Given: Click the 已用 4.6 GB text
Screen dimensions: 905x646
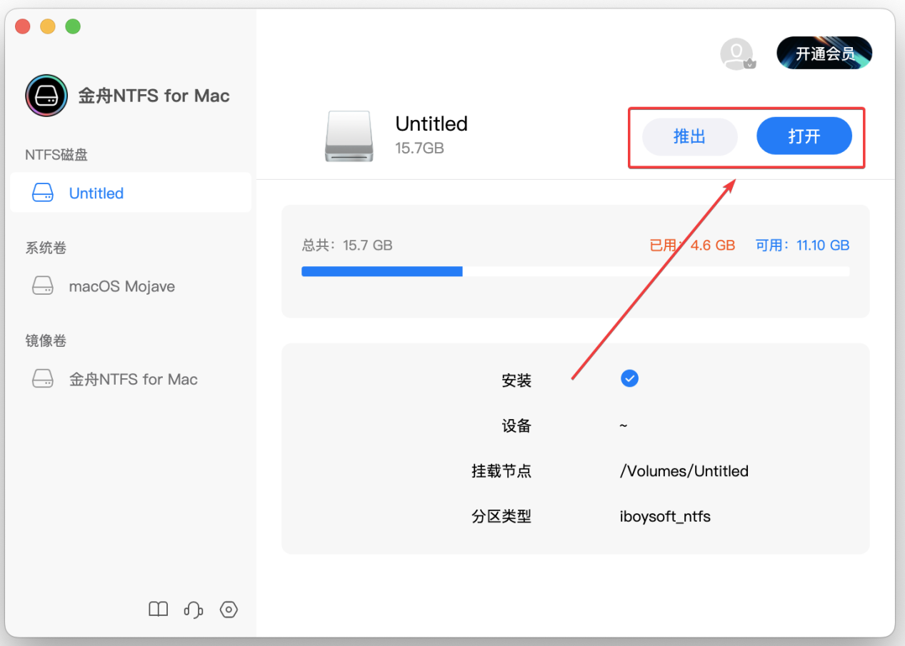Looking at the screenshot, I should (692, 246).
